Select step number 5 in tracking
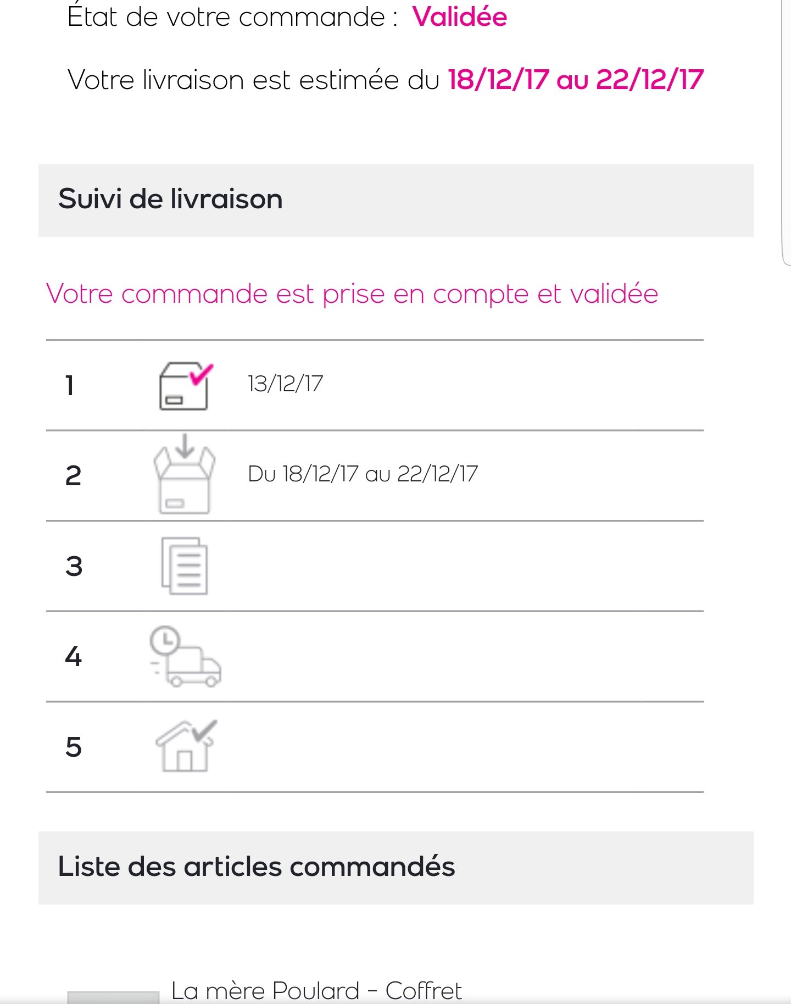 click(74, 747)
